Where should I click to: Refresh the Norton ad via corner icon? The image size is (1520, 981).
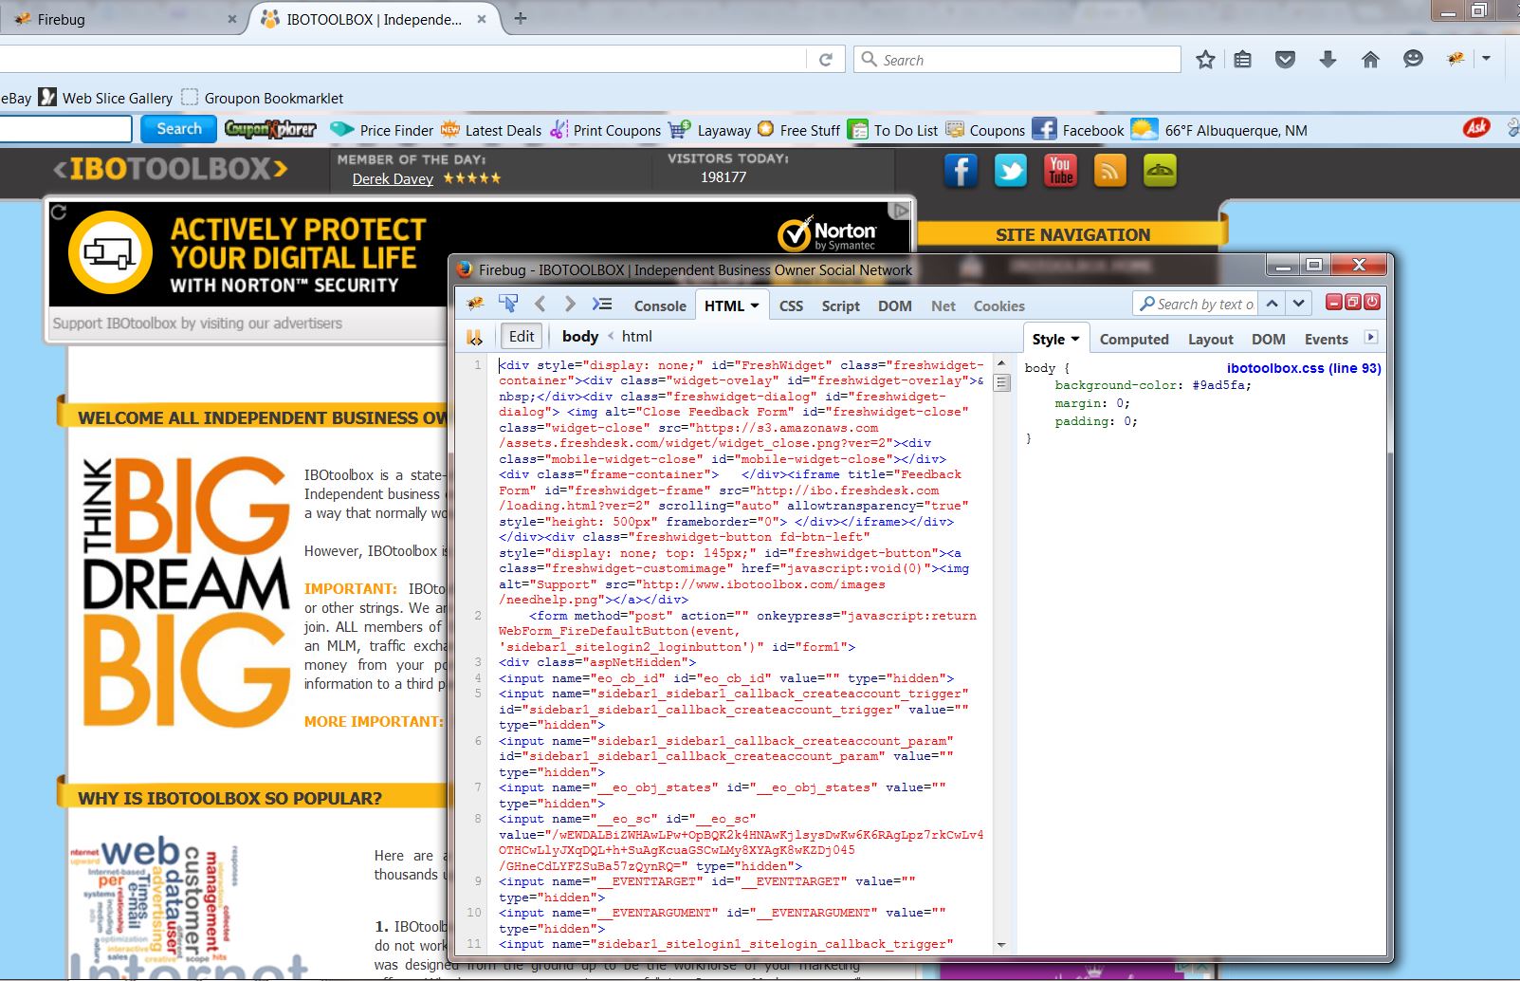pyautogui.click(x=59, y=213)
